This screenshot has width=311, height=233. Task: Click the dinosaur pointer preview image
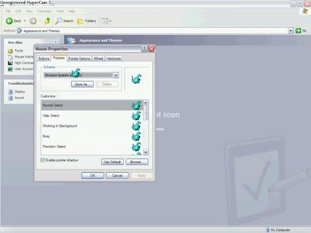pyautogui.click(x=137, y=79)
